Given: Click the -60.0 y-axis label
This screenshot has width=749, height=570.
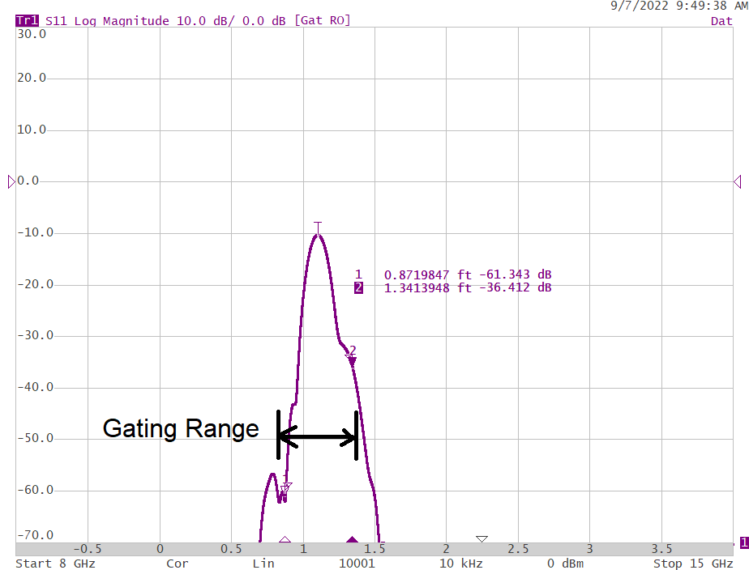Looking at the screenshot, I should click(x=36, y=490).
